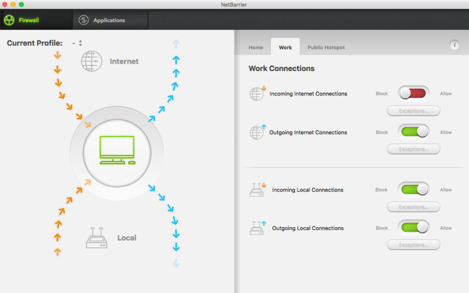Click the green computer icon in center
Viewport: 469px width, 293px height.
pyautogui.click(x=117, y=151)
